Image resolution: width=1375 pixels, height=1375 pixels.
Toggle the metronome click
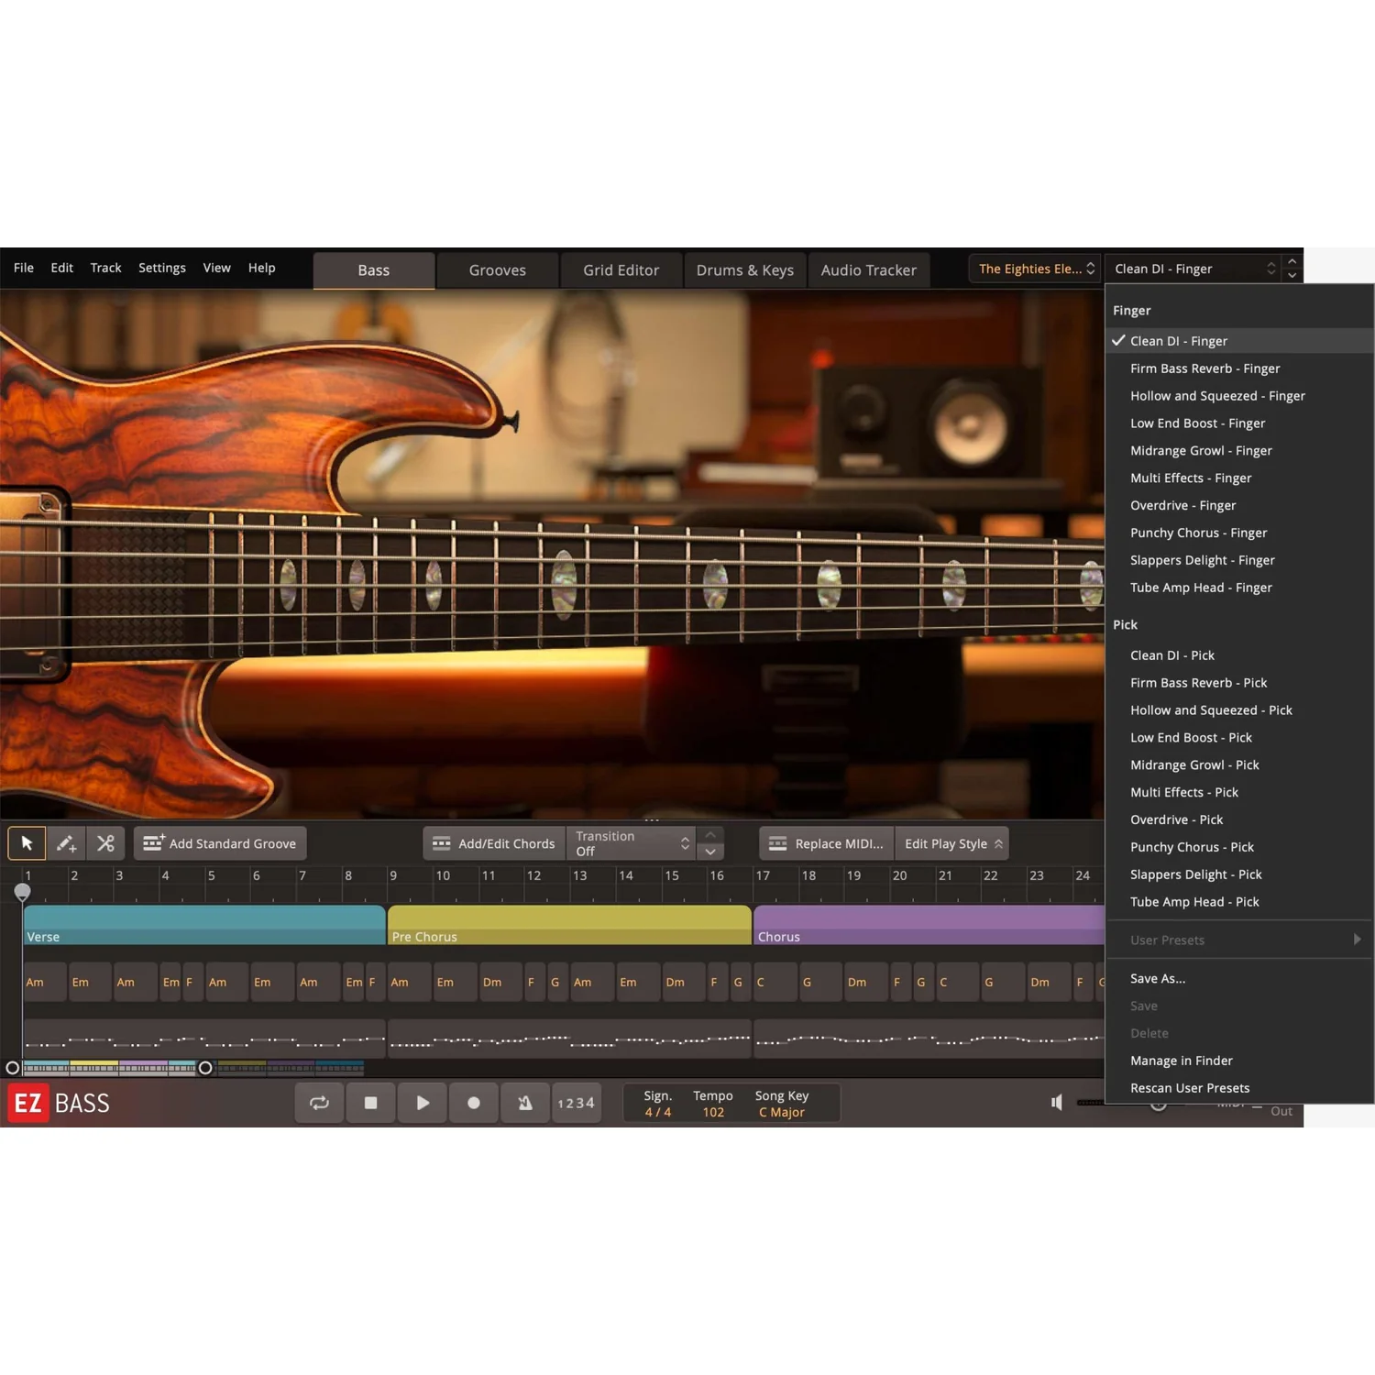(x=525, y=1103)
